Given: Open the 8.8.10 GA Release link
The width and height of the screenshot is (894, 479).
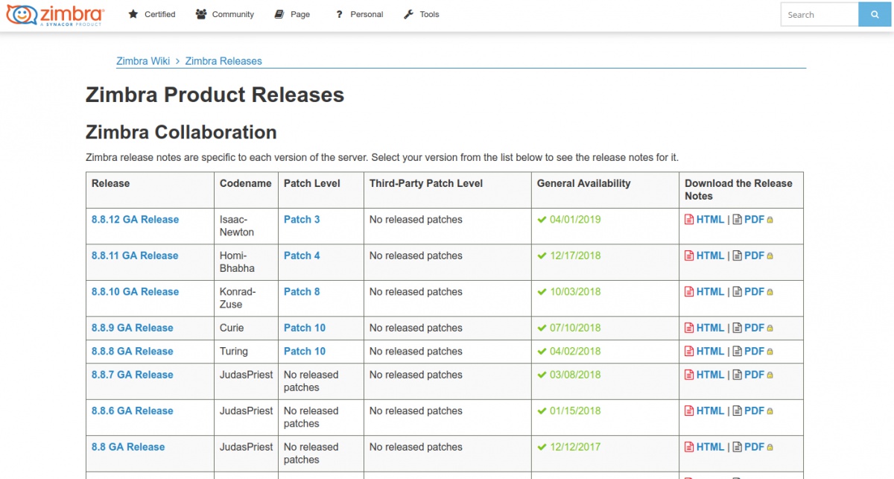Looking at the screenshot, I should click(x=135, y=292).
